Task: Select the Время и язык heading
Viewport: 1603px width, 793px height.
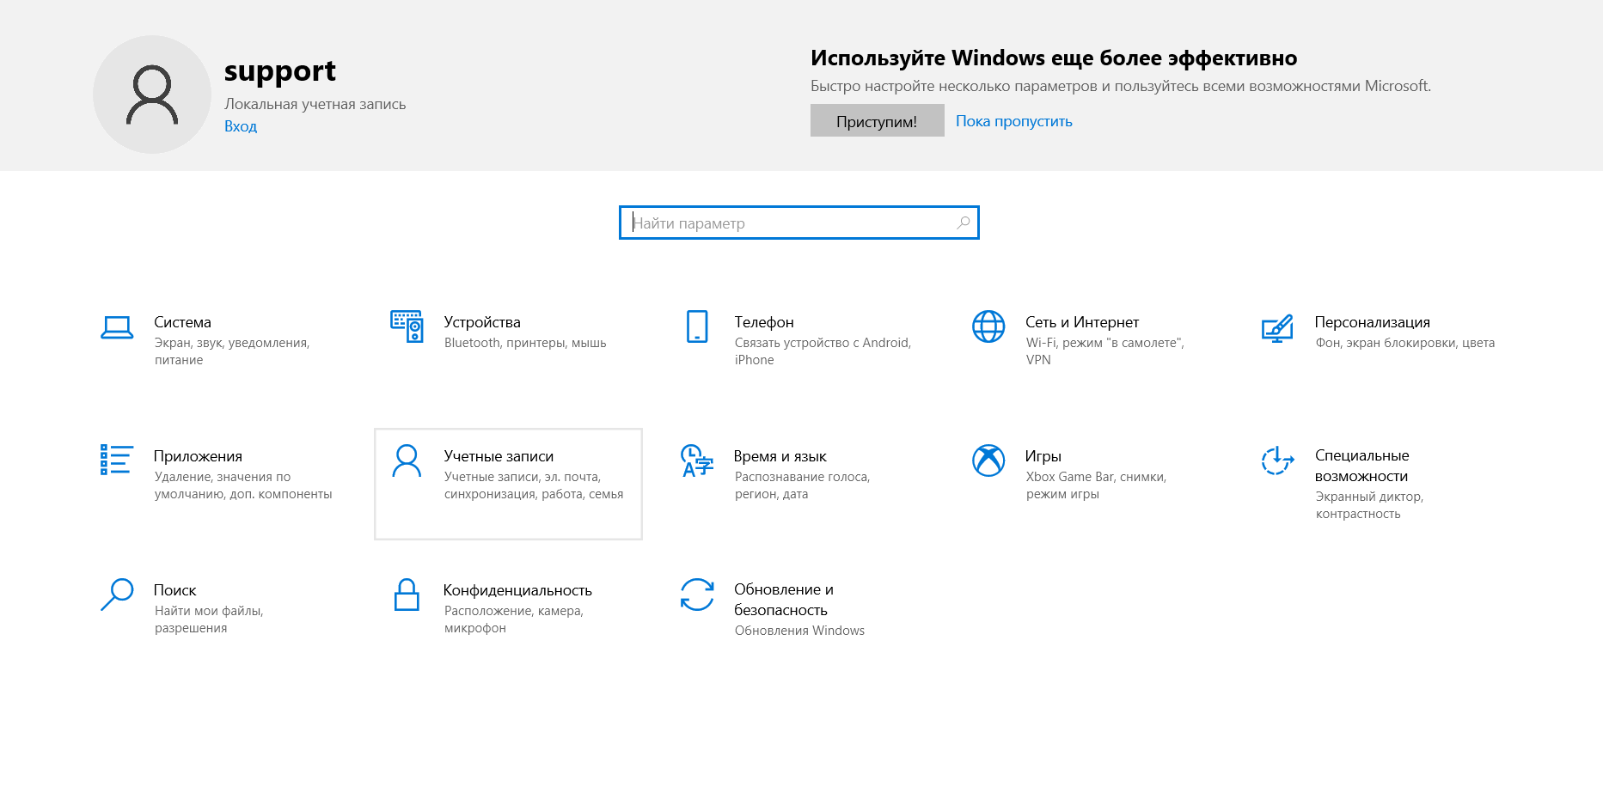Action: click(780, 456)
